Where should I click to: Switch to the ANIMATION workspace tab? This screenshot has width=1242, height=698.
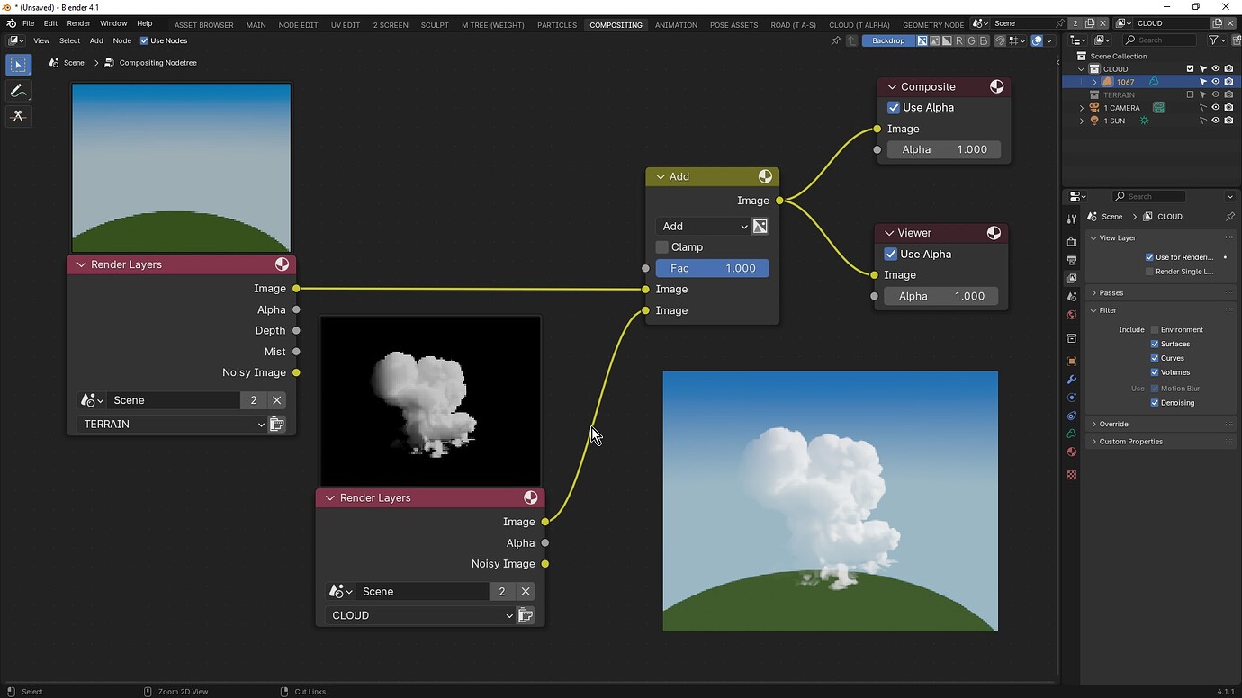pos(676,25)
